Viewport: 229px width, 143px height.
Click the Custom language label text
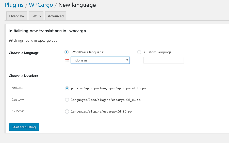click(158, 52)
